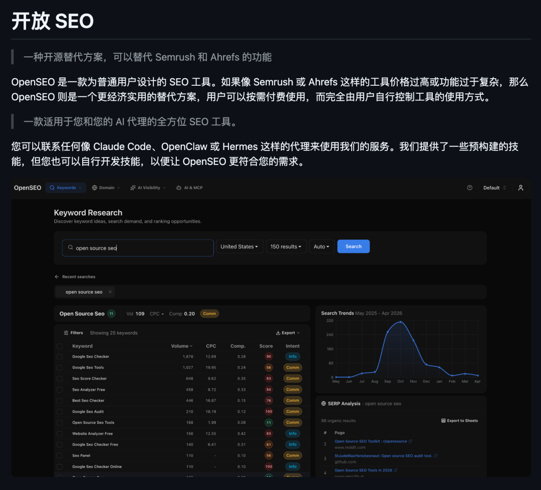The width and height of the screenshot is (541, 490).
Task: Click the Oct peak point on trends chart
Action: pyautogui.click(x=400, y=321)
